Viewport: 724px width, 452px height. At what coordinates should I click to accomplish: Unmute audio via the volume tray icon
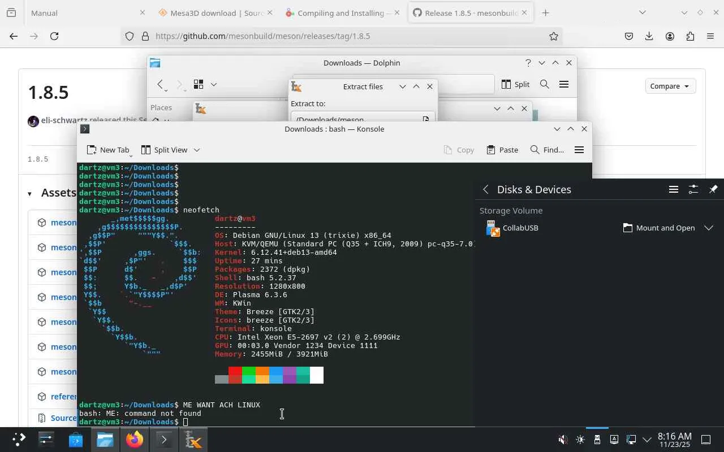(x=563, y=439)
